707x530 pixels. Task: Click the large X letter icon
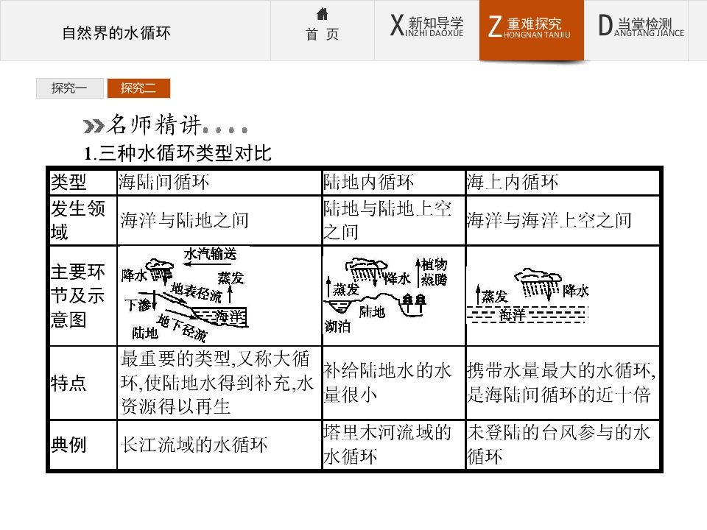click(397, 25)
